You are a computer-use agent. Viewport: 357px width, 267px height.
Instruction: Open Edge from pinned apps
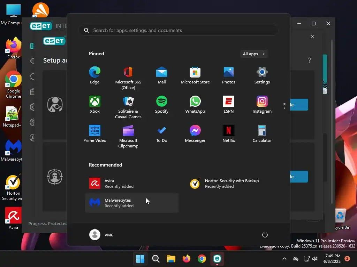click(x=95, y=75)
